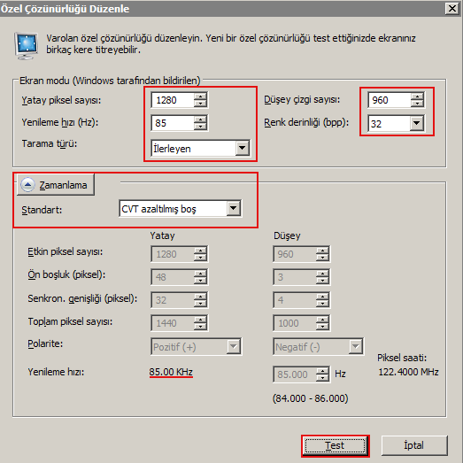
Task: Click the Test button
Action: pos(336,445)
